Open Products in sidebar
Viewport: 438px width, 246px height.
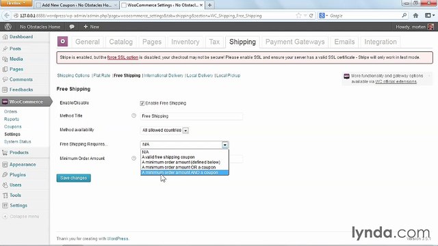[x=18, y=152]
